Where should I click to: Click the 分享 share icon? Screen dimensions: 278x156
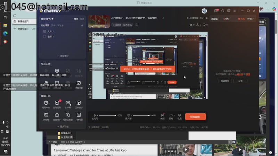(x=204, y=18)
